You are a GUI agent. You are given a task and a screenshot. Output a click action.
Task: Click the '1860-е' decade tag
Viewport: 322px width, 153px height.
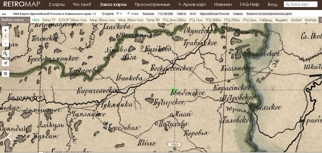181,14
